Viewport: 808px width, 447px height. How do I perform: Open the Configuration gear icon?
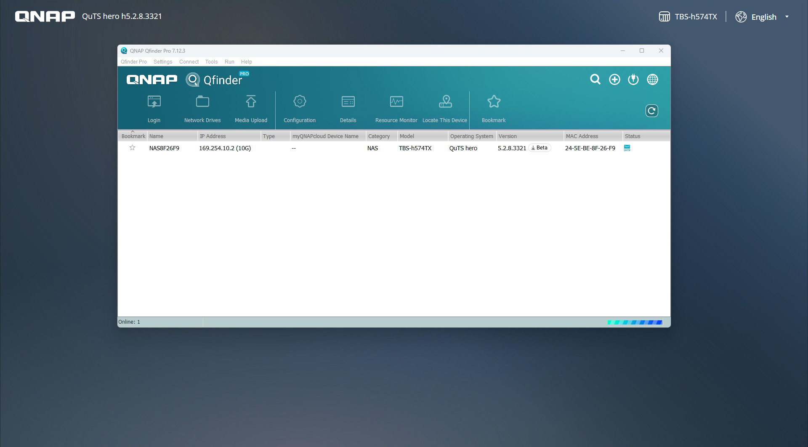[300, 102]
